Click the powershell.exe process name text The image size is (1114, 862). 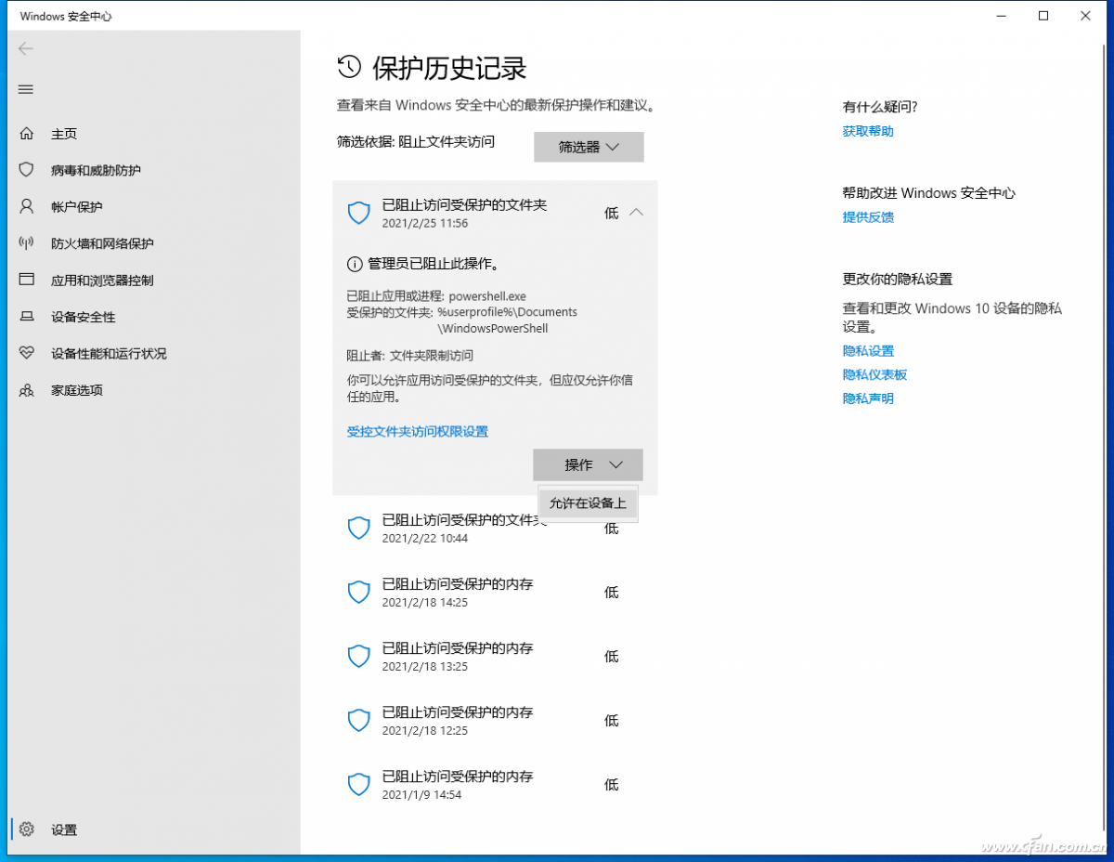487,296
